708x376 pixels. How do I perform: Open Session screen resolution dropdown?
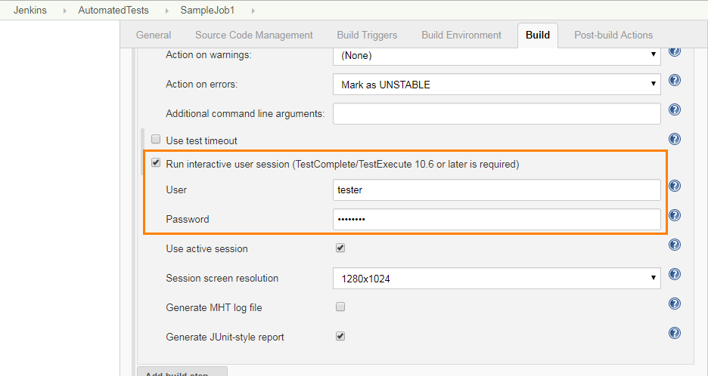[497, 279]
